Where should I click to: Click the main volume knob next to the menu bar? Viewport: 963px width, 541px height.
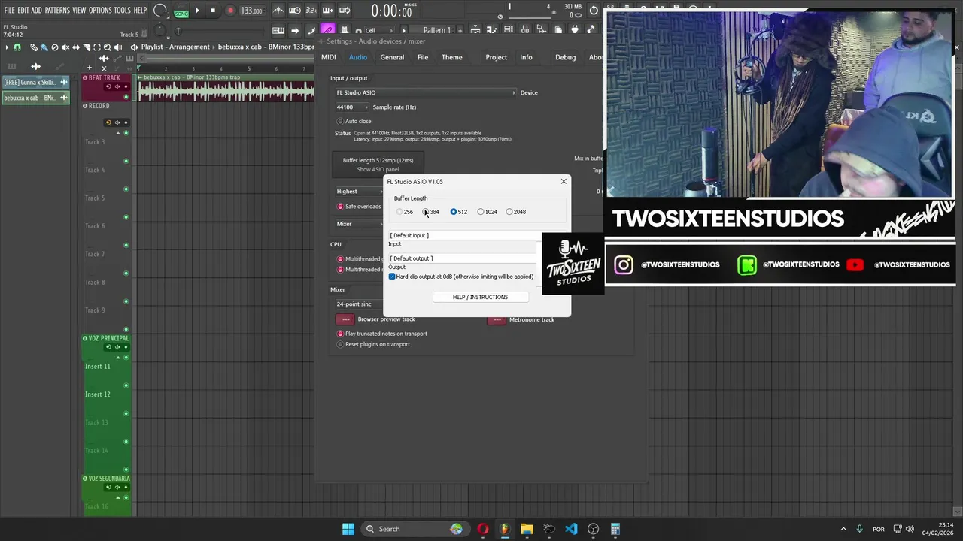[159, 11]
